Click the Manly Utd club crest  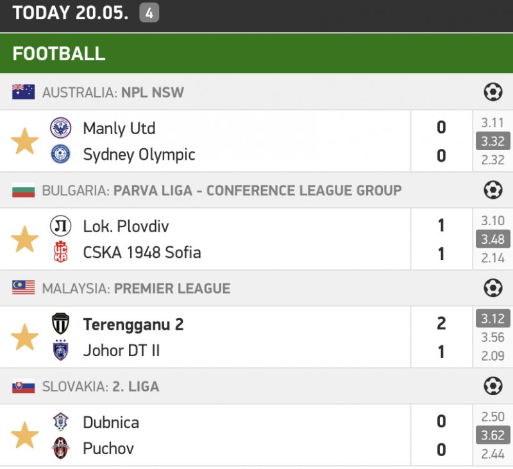tap(61, 128)
